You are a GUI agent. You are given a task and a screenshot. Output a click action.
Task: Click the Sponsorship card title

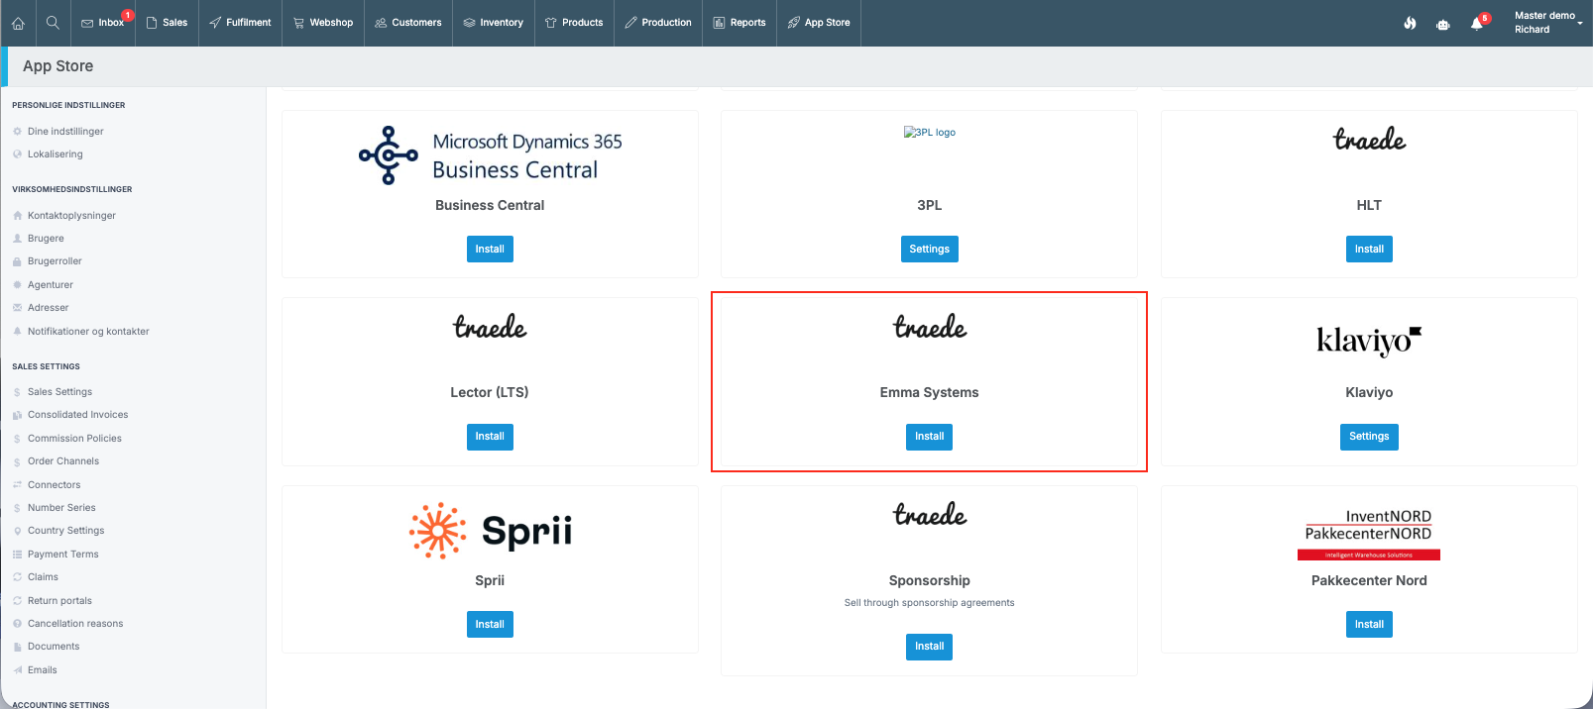coord(930,581)
